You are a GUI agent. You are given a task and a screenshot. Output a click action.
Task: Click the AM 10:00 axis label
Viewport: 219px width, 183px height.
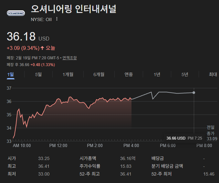tap(22, 146)
